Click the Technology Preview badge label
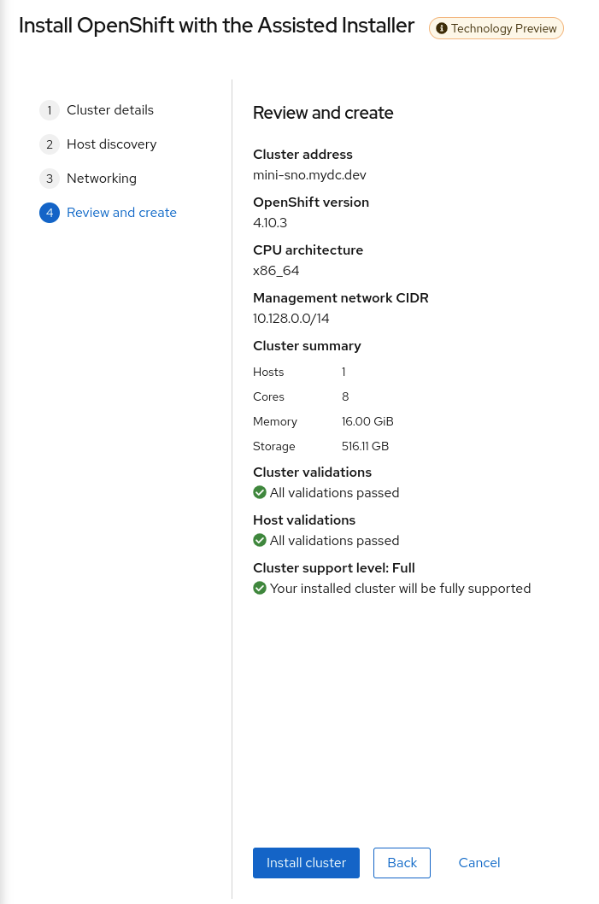This screenshot has height=904, width=599. tap(504, 28)
